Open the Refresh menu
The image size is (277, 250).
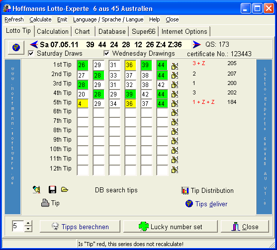[14, 19]
